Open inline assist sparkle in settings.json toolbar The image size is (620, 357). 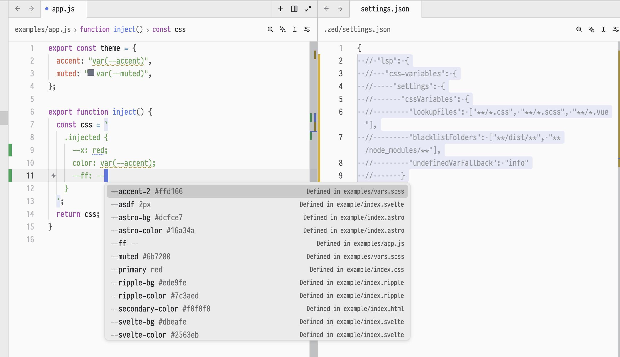pyautogui.click(x=591, y=29)
